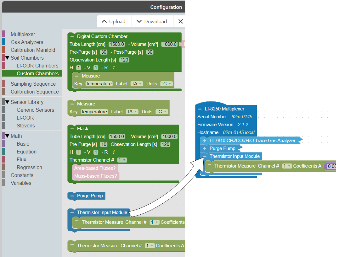The image size is (339, 257).
Task: Select Gas Analyzers category
Action: [27, 42]
